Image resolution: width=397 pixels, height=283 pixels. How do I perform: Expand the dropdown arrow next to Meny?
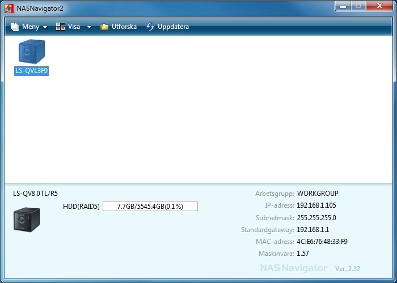pyautogui.click(x=45, y=27)
